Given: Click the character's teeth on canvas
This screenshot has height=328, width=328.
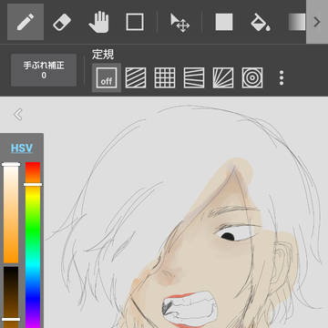Looking at the screenshot, I should 190,310.
